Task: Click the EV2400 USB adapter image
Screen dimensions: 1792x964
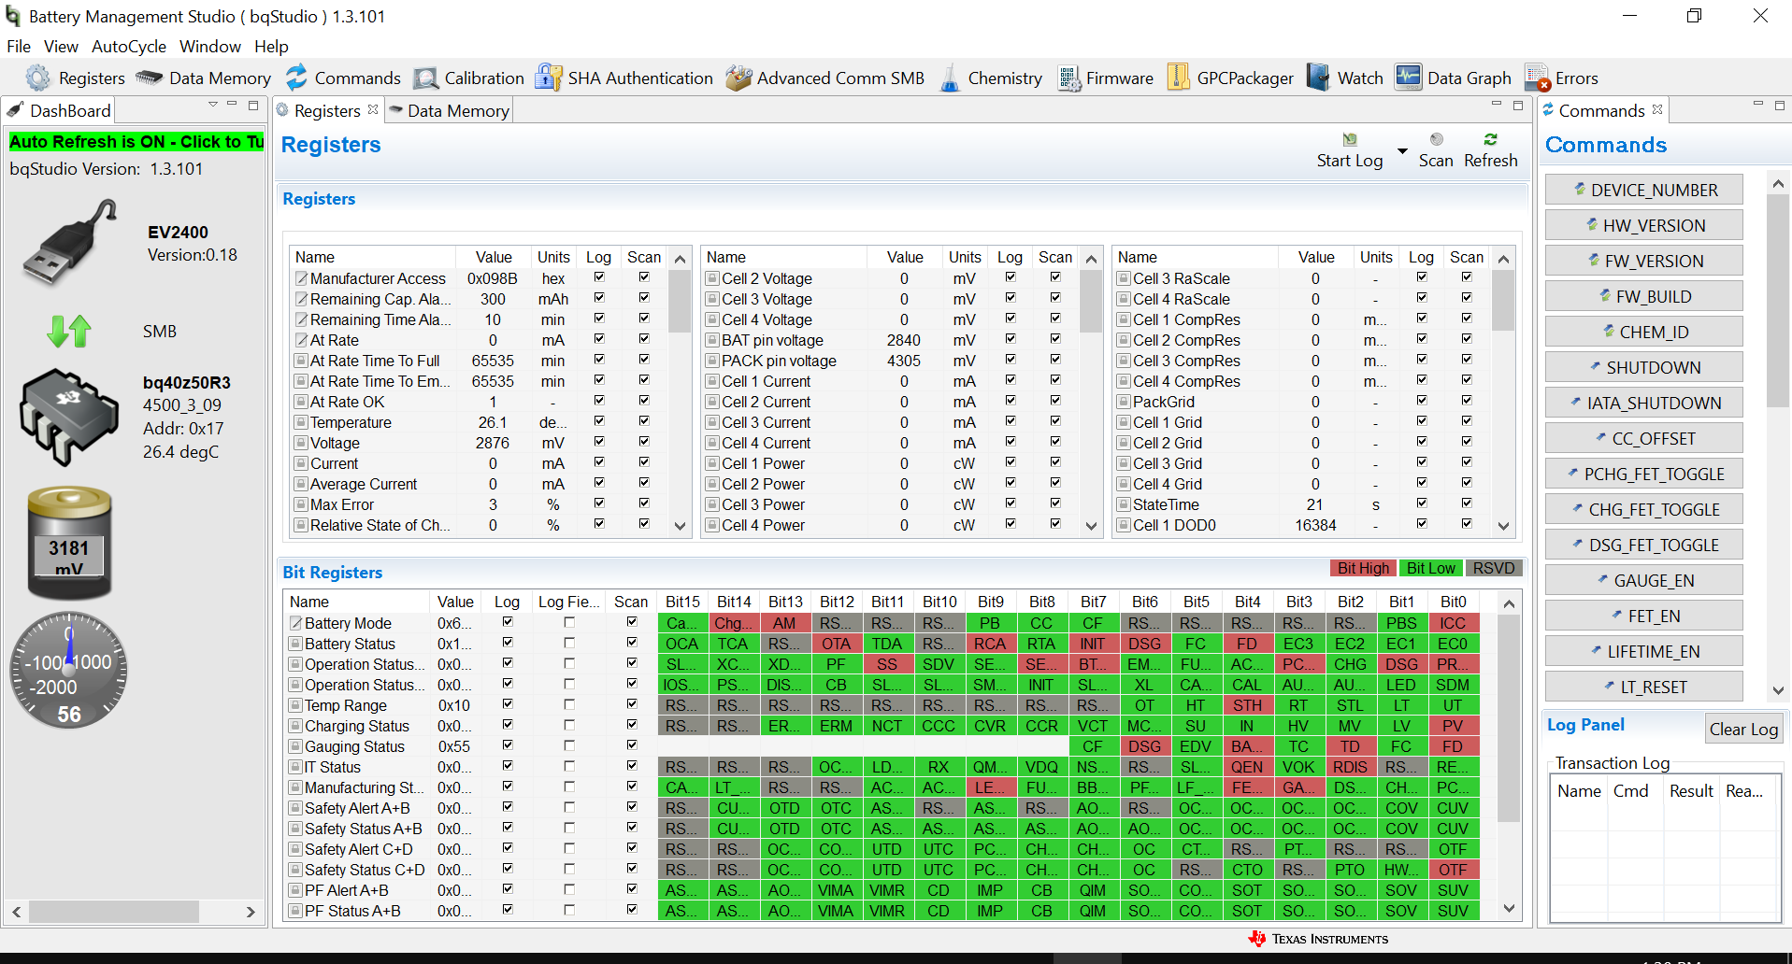Action: [71, 243]
